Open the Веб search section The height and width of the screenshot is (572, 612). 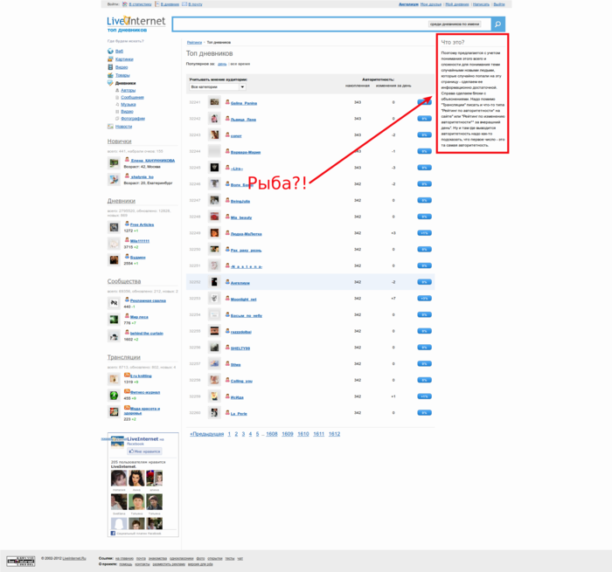pyautogui.click(x=120, y=52)
